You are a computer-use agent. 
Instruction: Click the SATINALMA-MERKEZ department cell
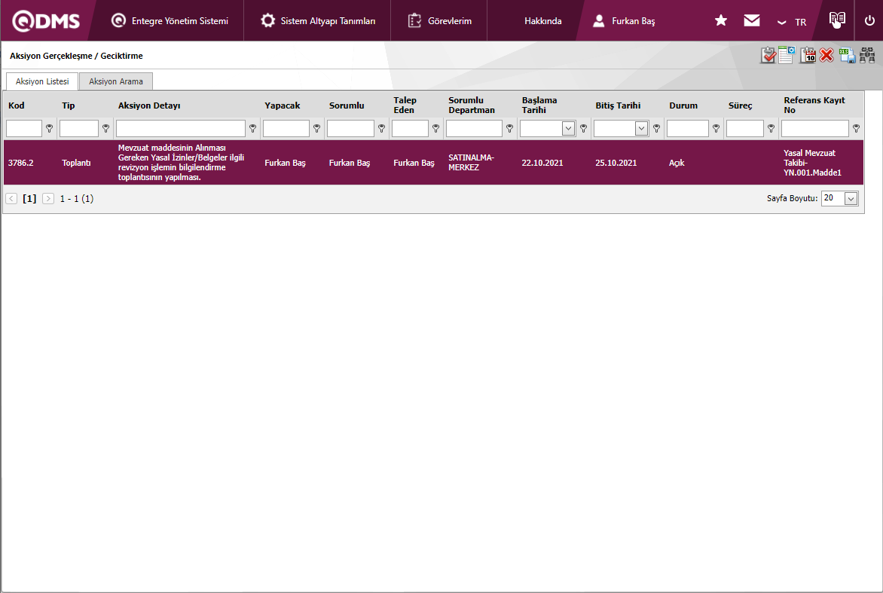pos(471,163)
